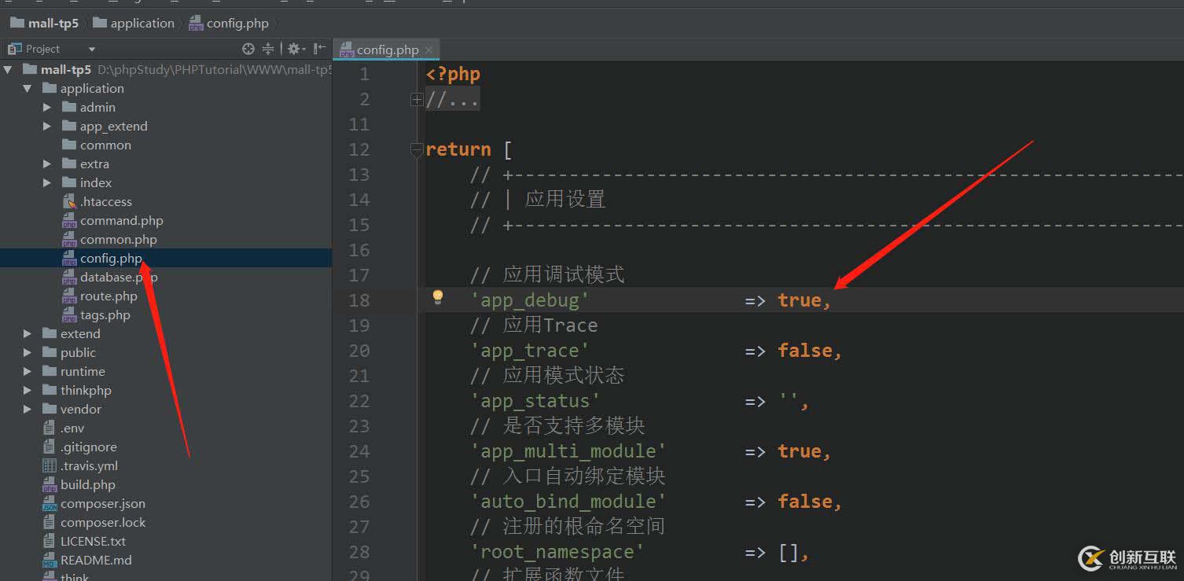Click the app_extend folder label
The width and height of the screenshot is (1184, 581).
coord(113,126)
